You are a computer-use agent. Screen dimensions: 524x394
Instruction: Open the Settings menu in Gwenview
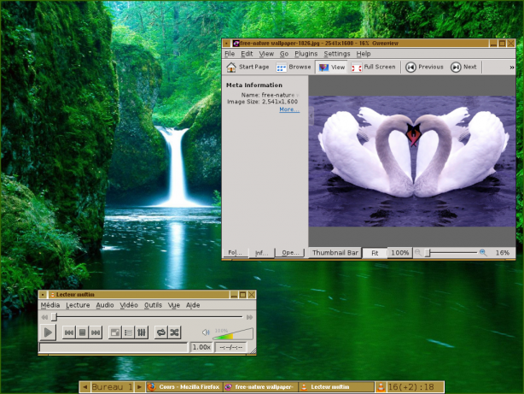coord(337,54)
